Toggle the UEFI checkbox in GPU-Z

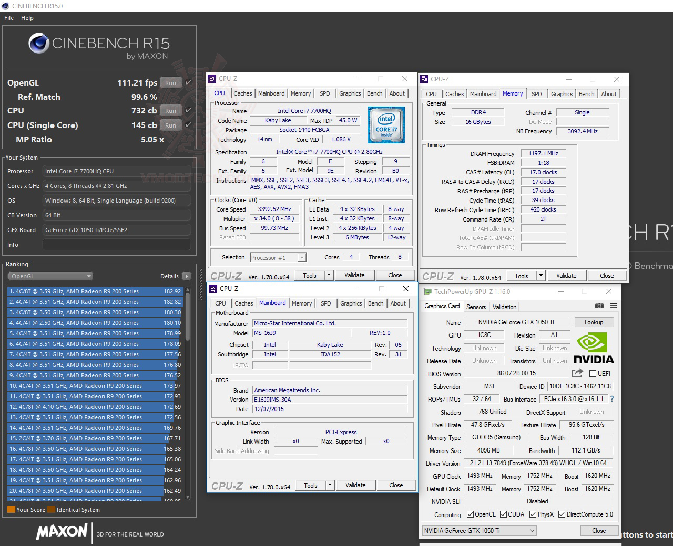(593, 374)
